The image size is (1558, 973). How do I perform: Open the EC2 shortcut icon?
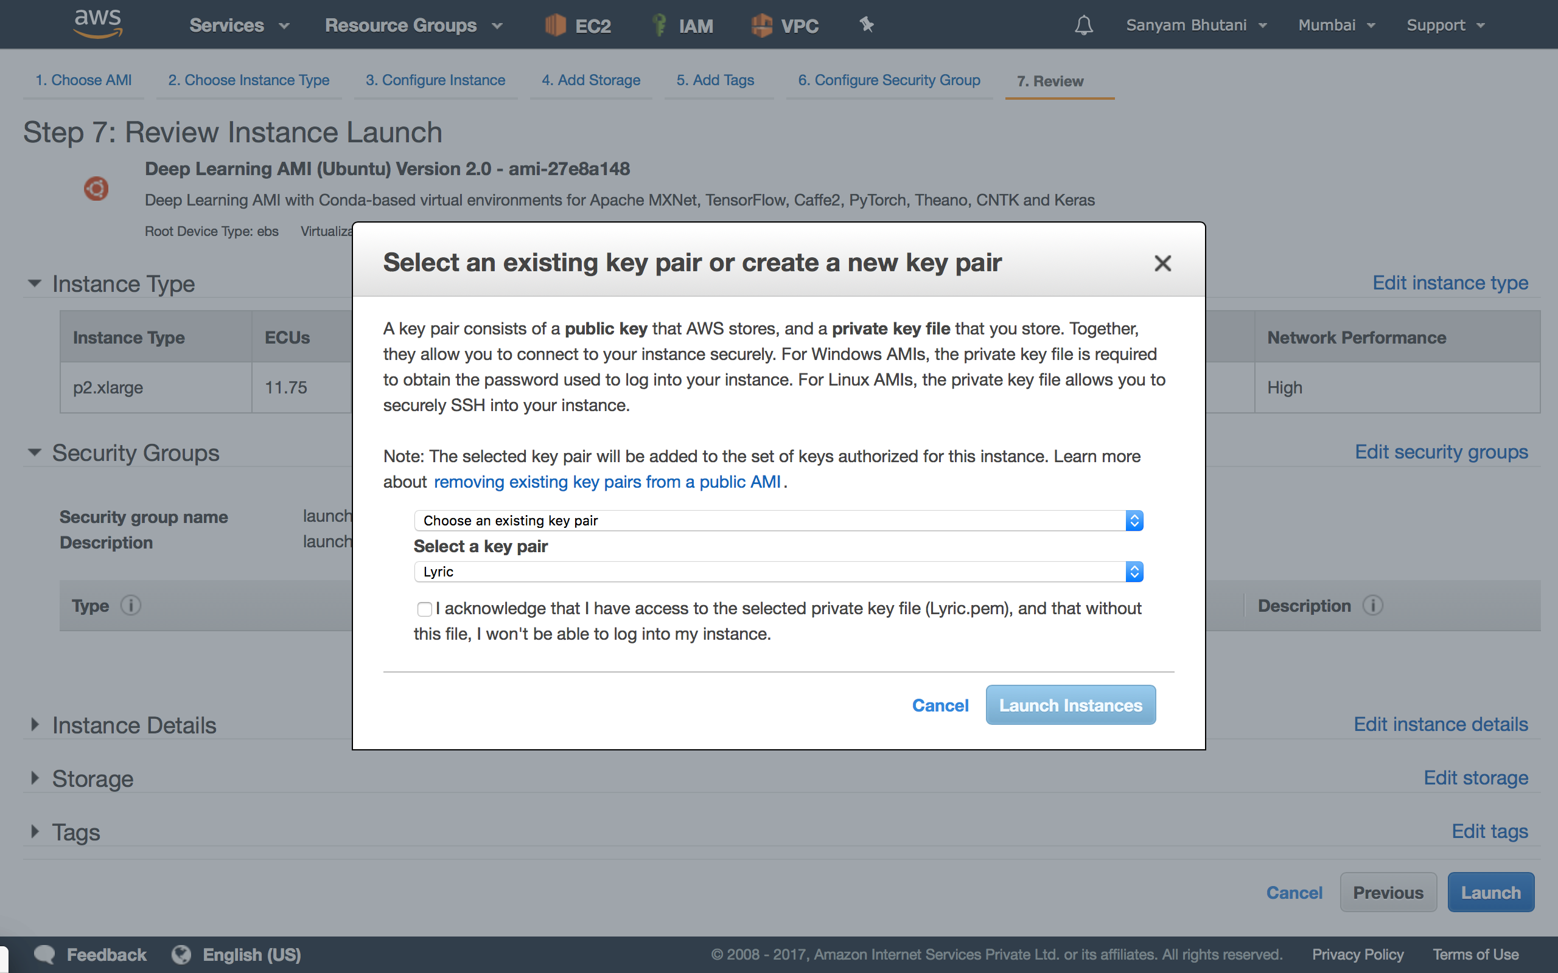[x=555, y=25]
